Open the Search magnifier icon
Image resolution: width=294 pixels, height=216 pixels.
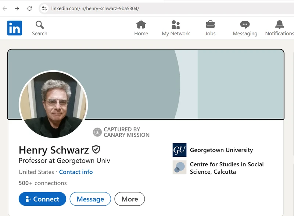pos(40,25)
